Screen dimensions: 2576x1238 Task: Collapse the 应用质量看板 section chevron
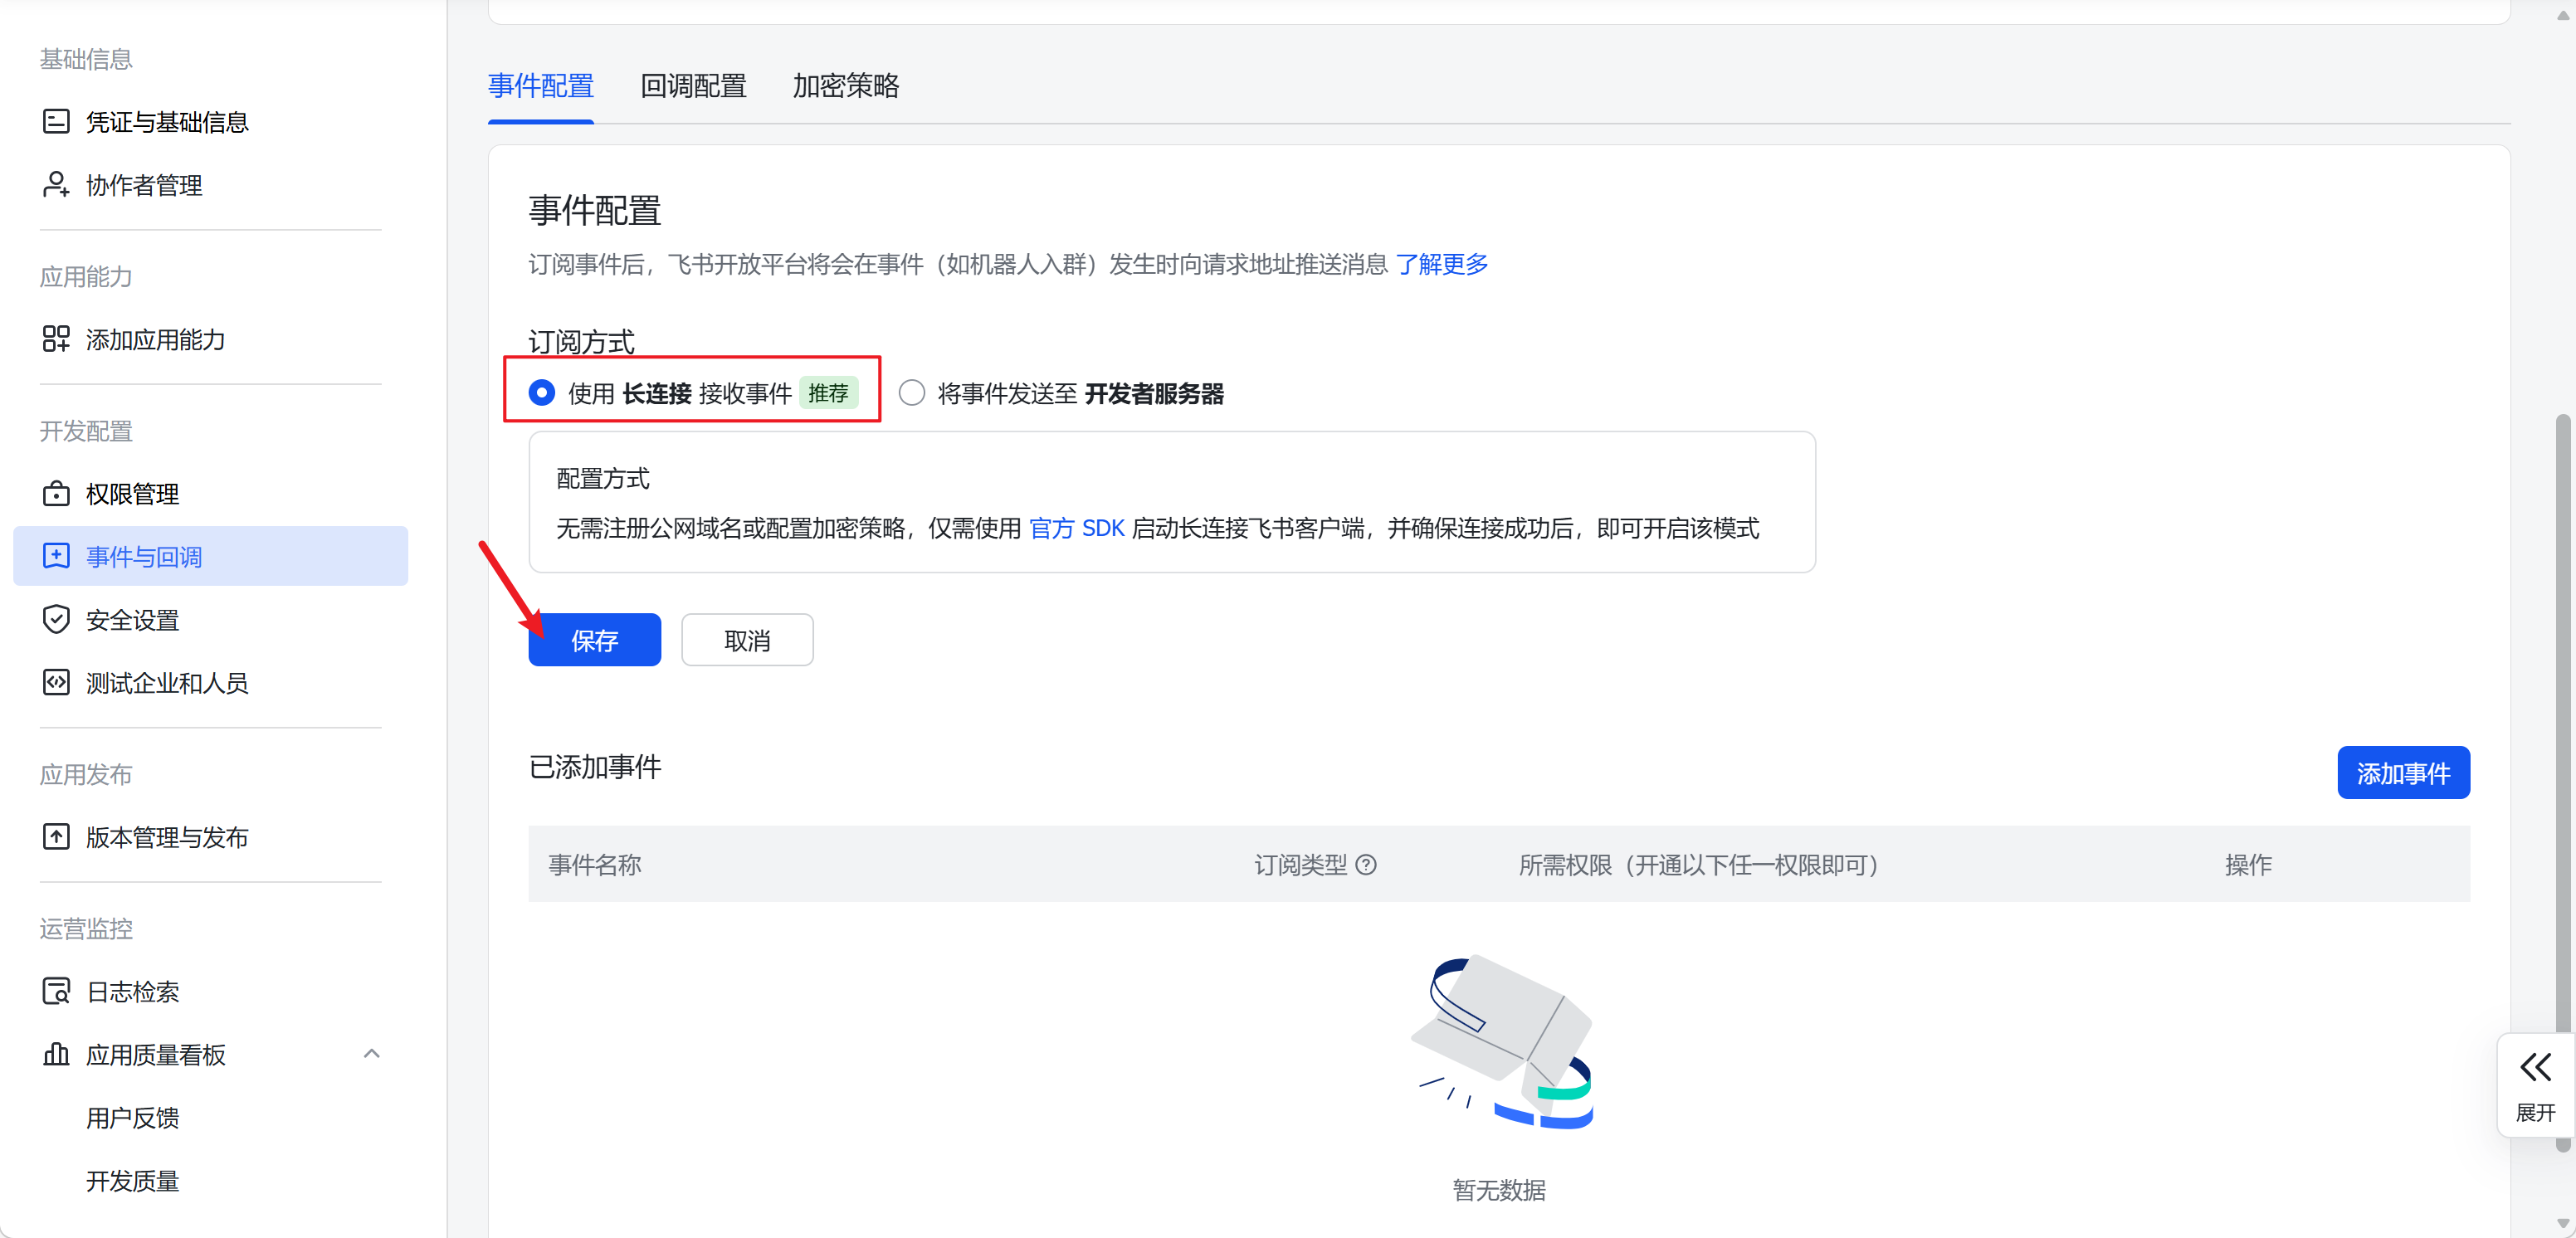coord(372,1054)
